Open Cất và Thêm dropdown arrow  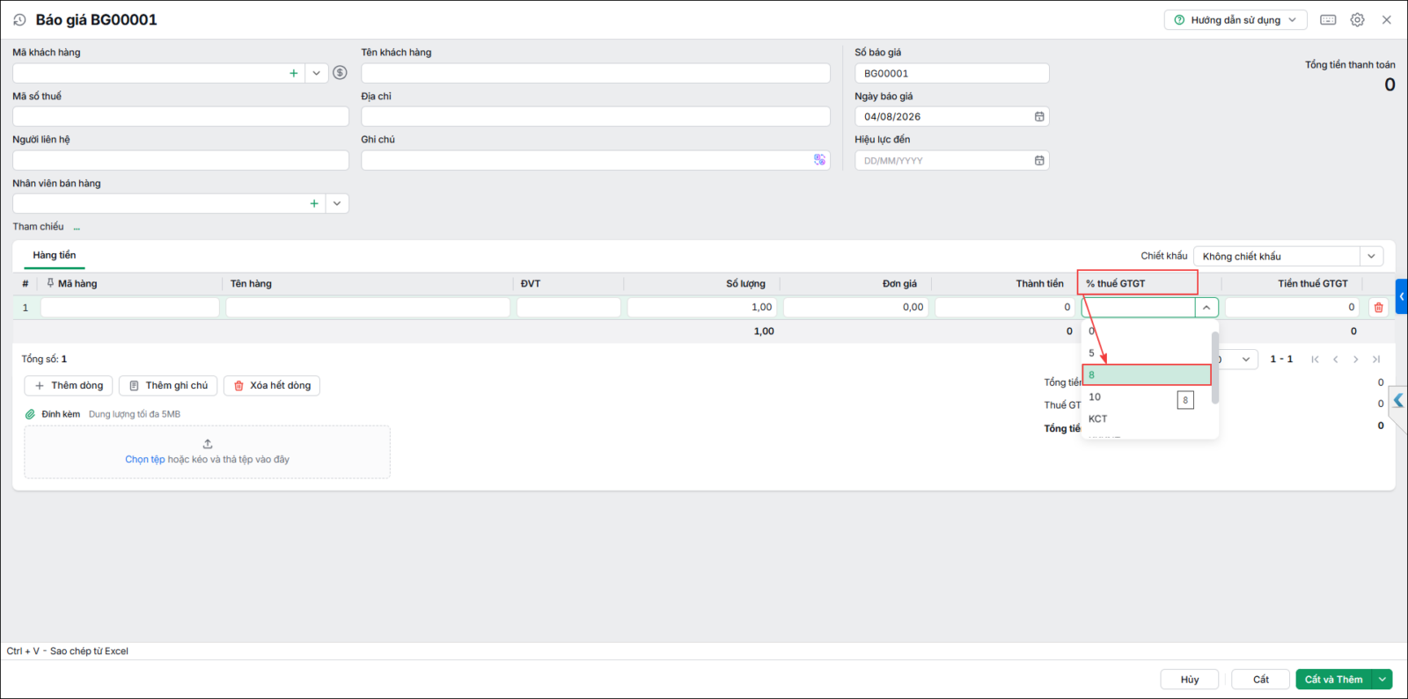(1382, 679)
